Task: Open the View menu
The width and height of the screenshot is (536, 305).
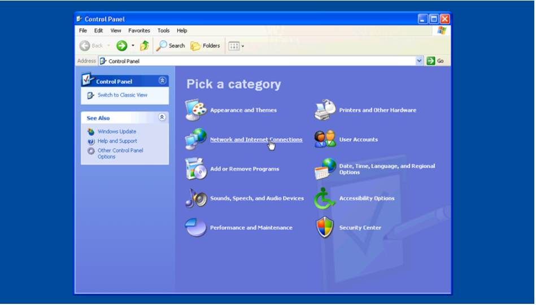Action: (116, 30)
